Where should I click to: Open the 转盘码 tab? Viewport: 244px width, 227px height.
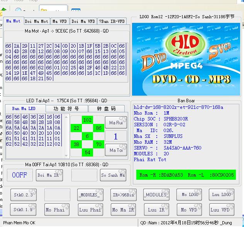[x=107, y=109]
